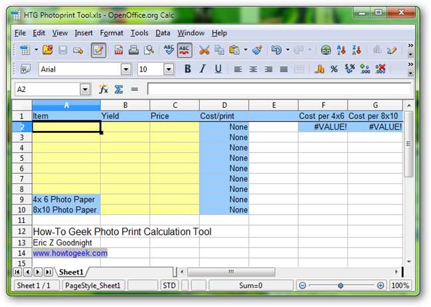The image size is (431, 307).
Task: Expand the font name dropdown
Action: 125,69
